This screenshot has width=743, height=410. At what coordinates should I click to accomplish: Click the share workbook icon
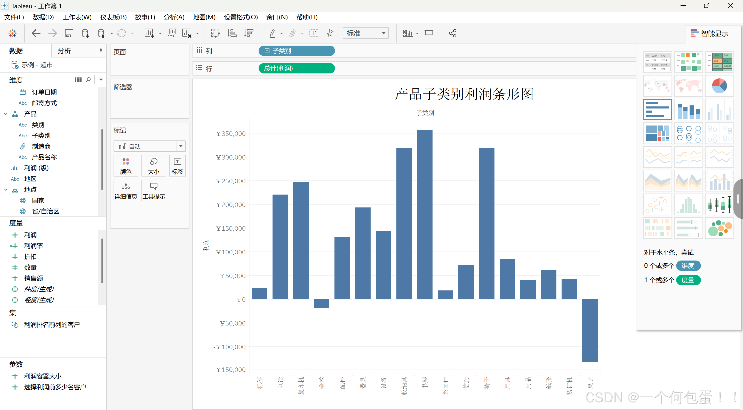453,34
